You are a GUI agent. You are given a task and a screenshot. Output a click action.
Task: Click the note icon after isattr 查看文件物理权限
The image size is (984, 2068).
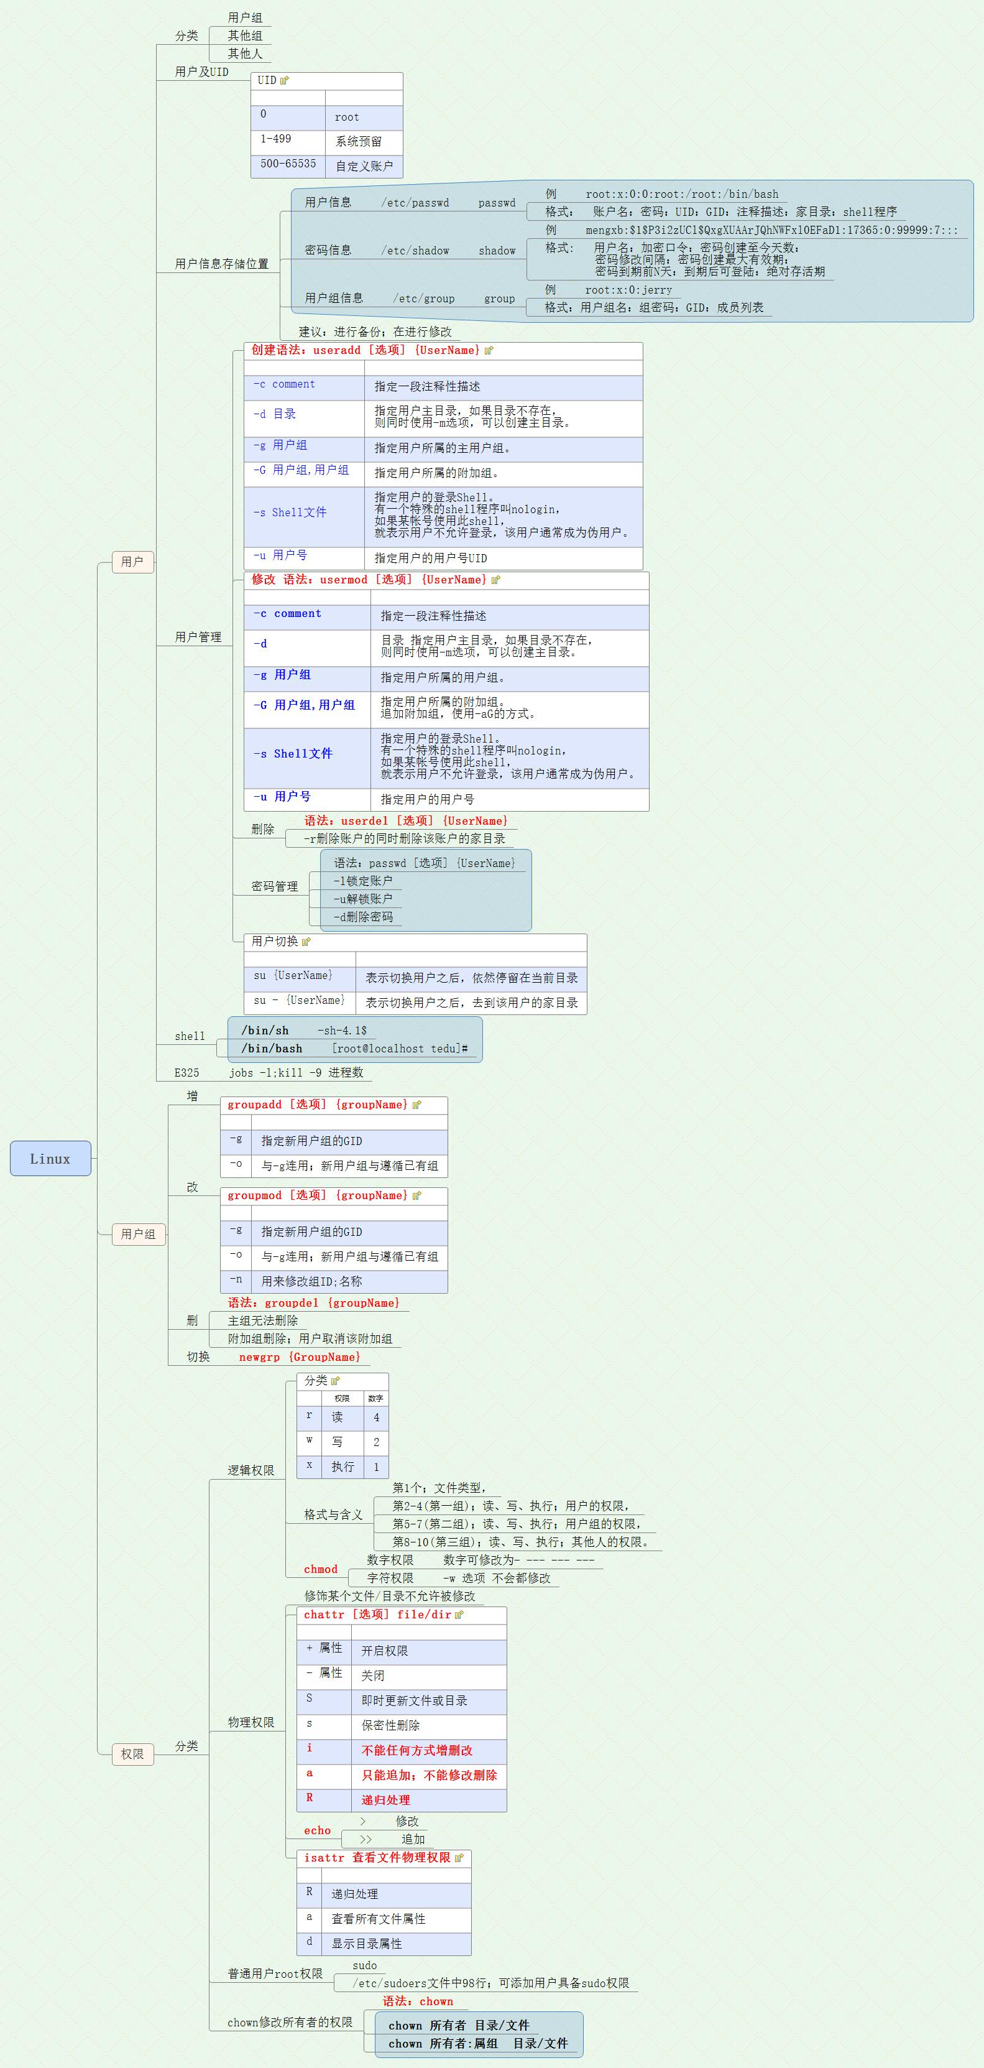click(x=459, y=1858)
